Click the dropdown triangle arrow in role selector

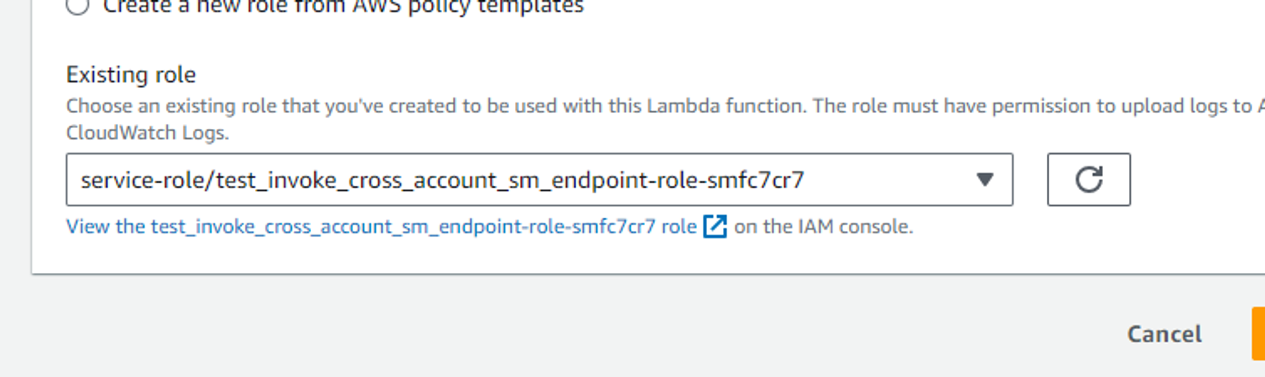[x=984, y=180]
